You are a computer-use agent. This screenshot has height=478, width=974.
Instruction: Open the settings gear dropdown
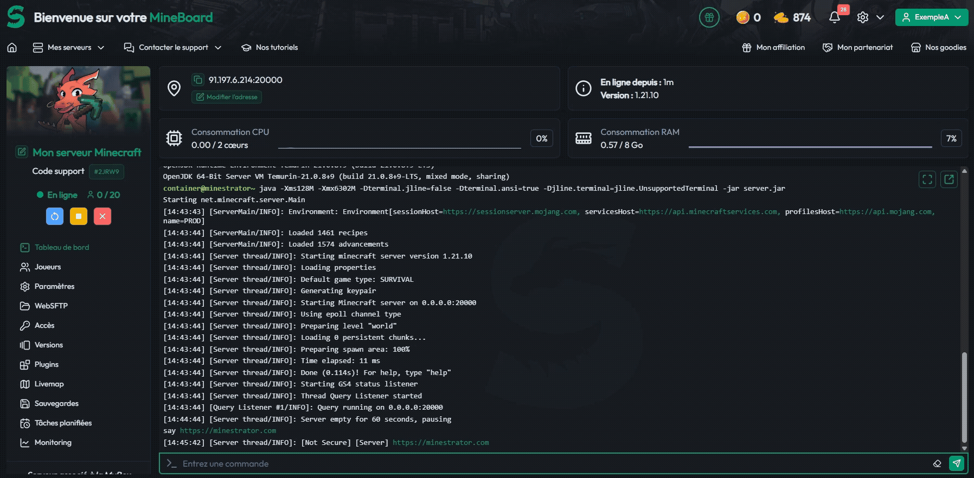[x=870, y=17]
